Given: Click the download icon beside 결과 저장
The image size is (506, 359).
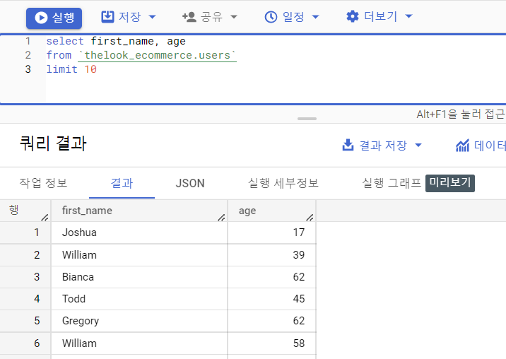Looking at the screenshot, I should click(x=348, y=145).
